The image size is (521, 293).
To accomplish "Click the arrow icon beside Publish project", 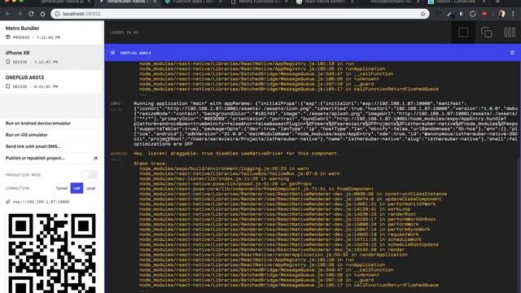I will (95, 159).
